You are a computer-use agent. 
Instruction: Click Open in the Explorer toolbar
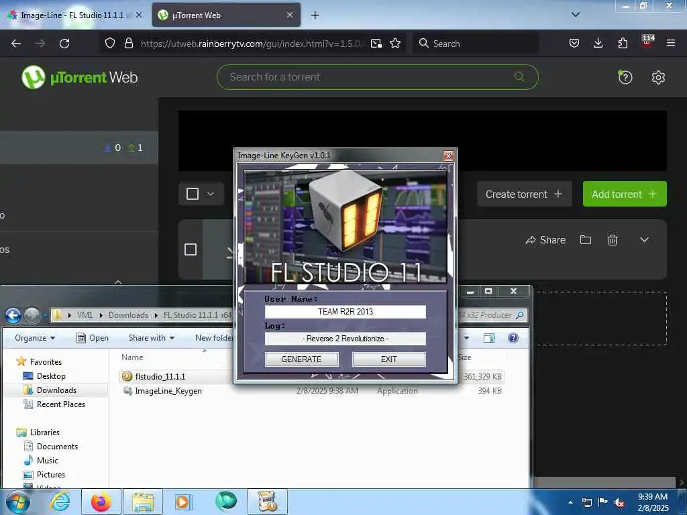click(x=93, y=338)
